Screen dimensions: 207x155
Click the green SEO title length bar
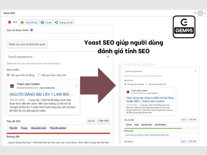[153, 128]
